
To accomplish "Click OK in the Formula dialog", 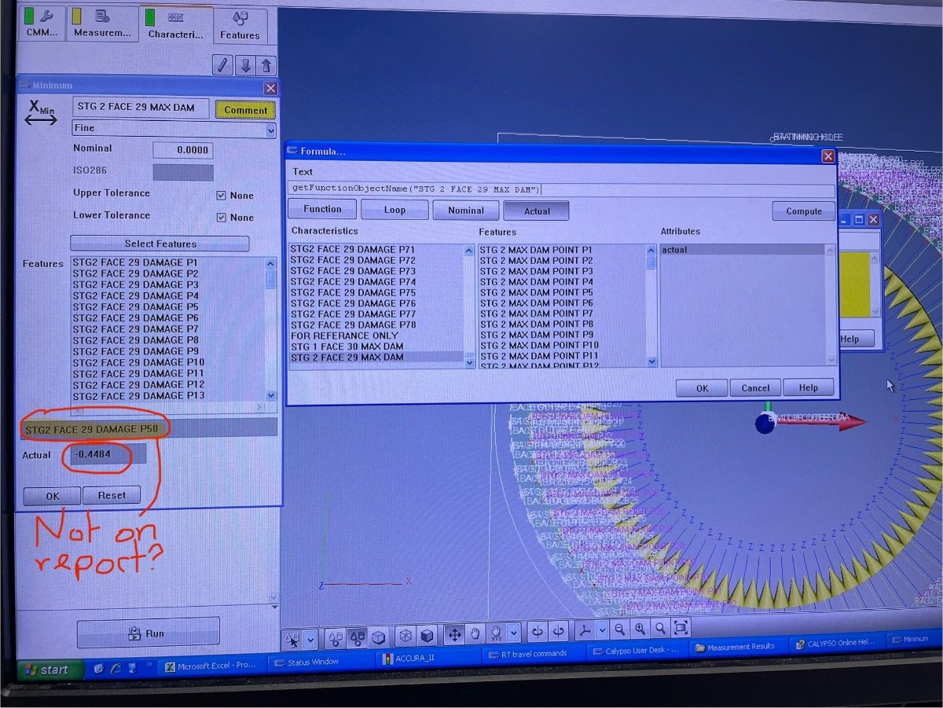I will coord(702,387).
